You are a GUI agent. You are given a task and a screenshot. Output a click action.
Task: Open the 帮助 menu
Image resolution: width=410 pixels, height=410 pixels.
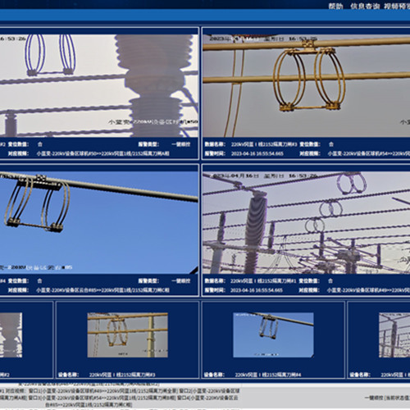point(335,6)
